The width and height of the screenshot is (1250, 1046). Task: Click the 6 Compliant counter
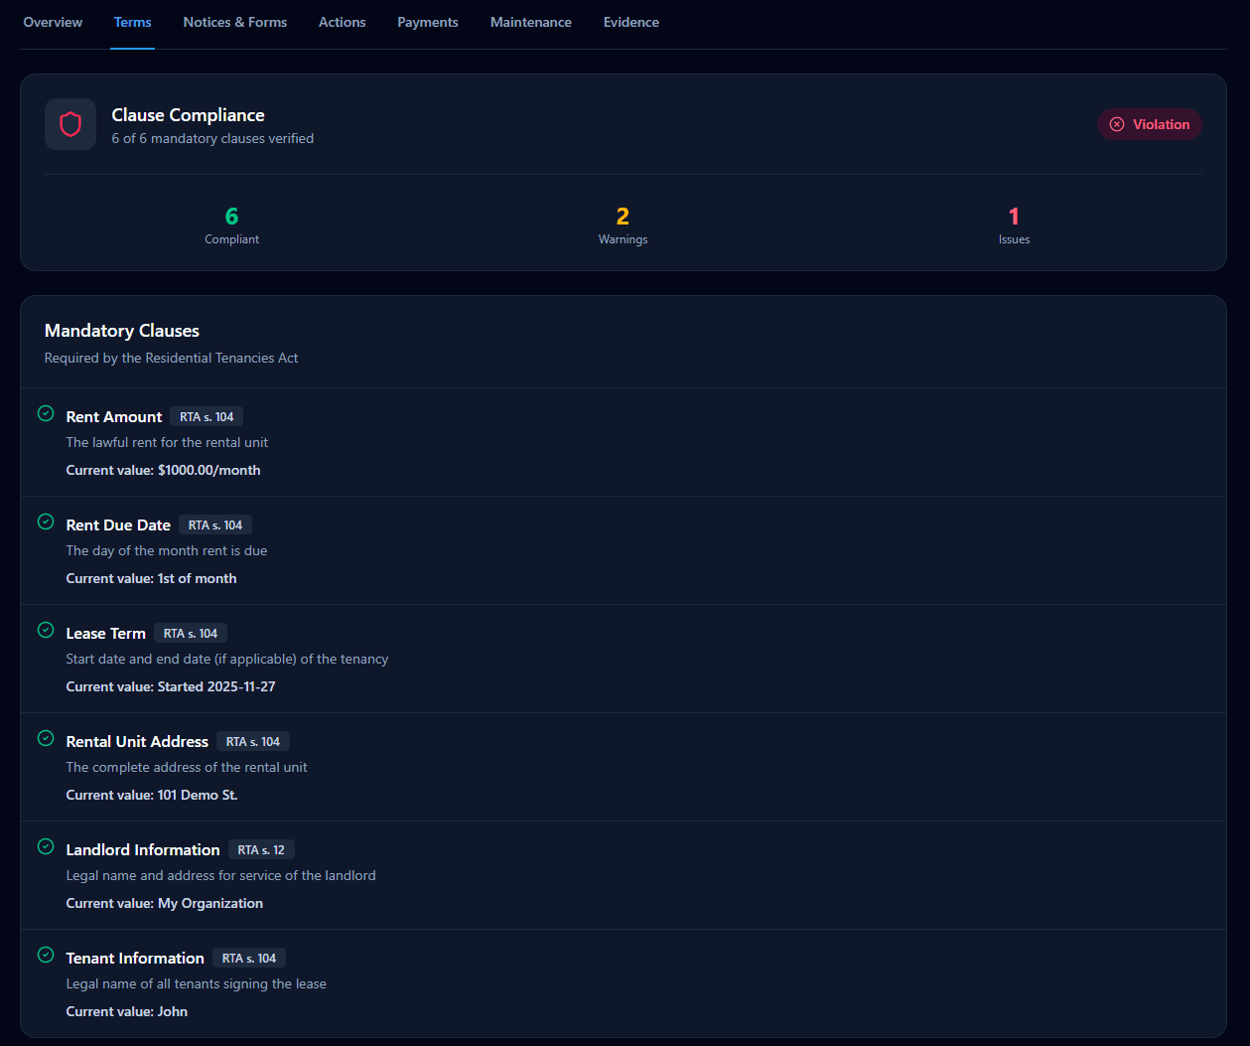(231, 225)
